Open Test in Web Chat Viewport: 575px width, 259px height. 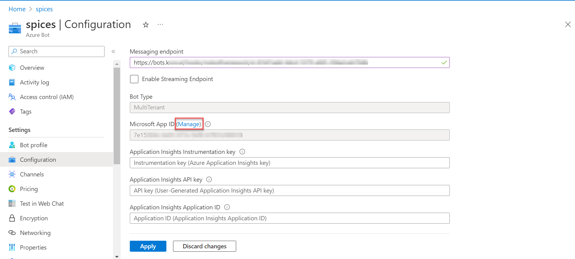56,204
